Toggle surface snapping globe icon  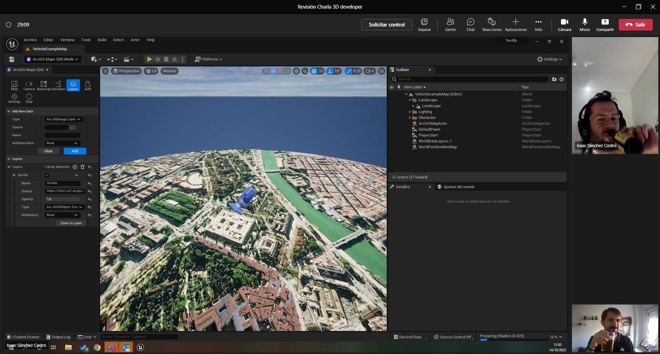coord(296,71)
